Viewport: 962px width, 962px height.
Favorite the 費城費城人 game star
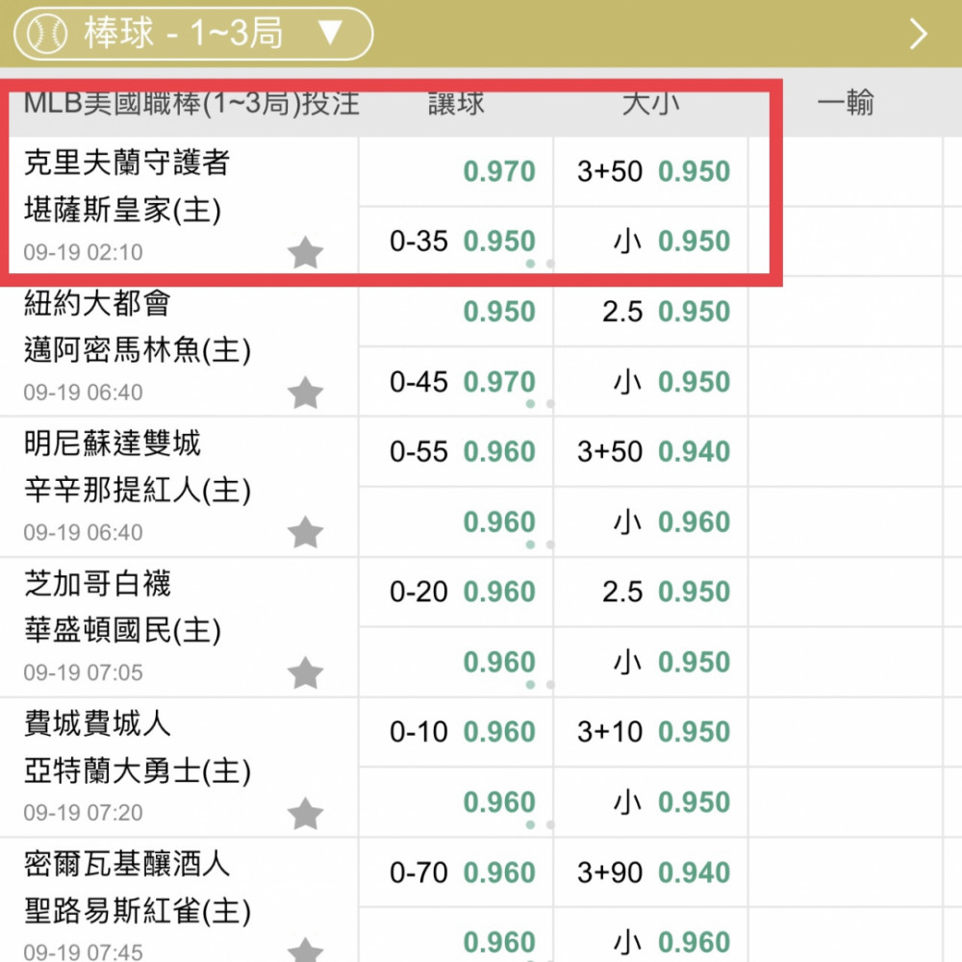(305, 813)
